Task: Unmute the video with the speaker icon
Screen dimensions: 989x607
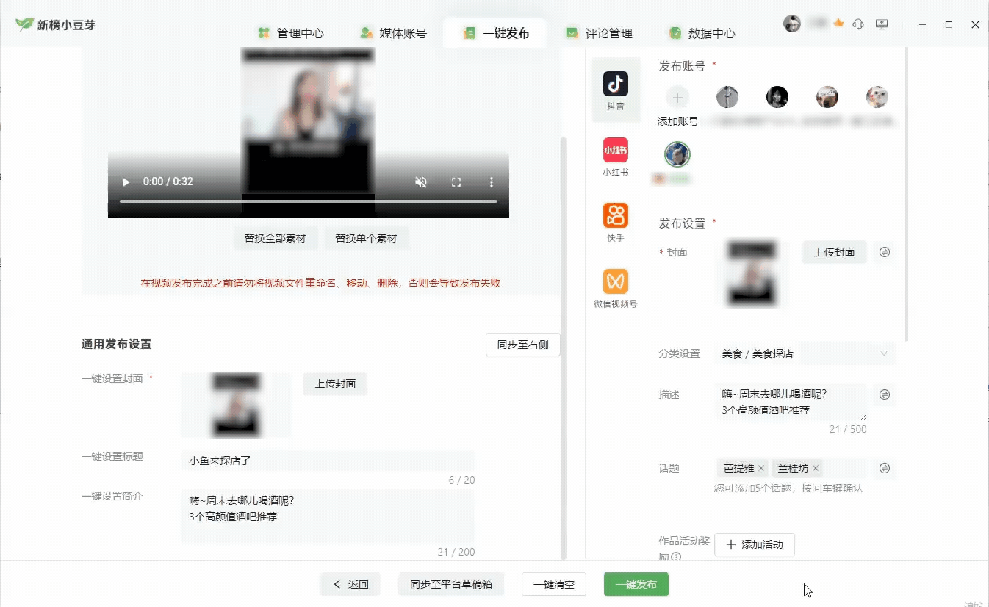Action: coord(421,182)
